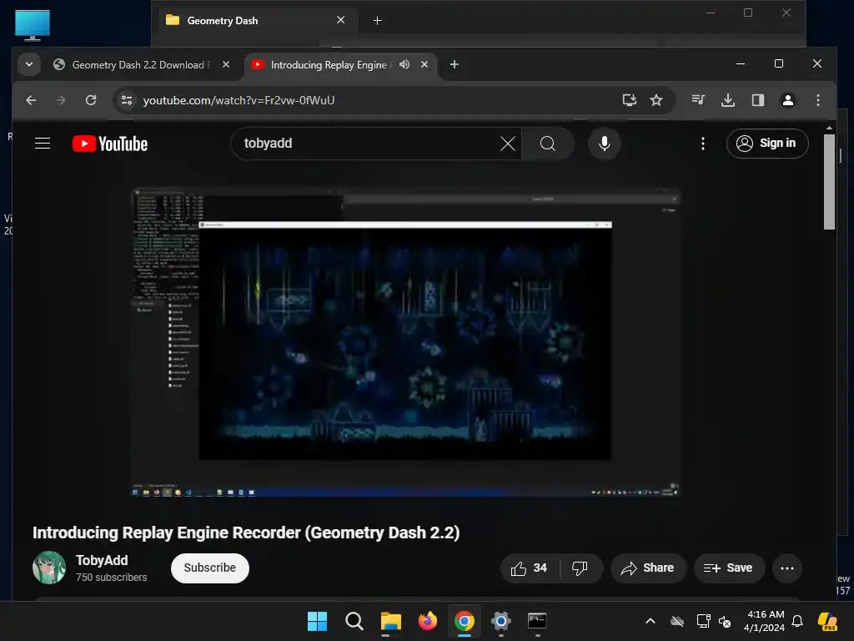Open Chrome from the taskbar

pos(464,621)
